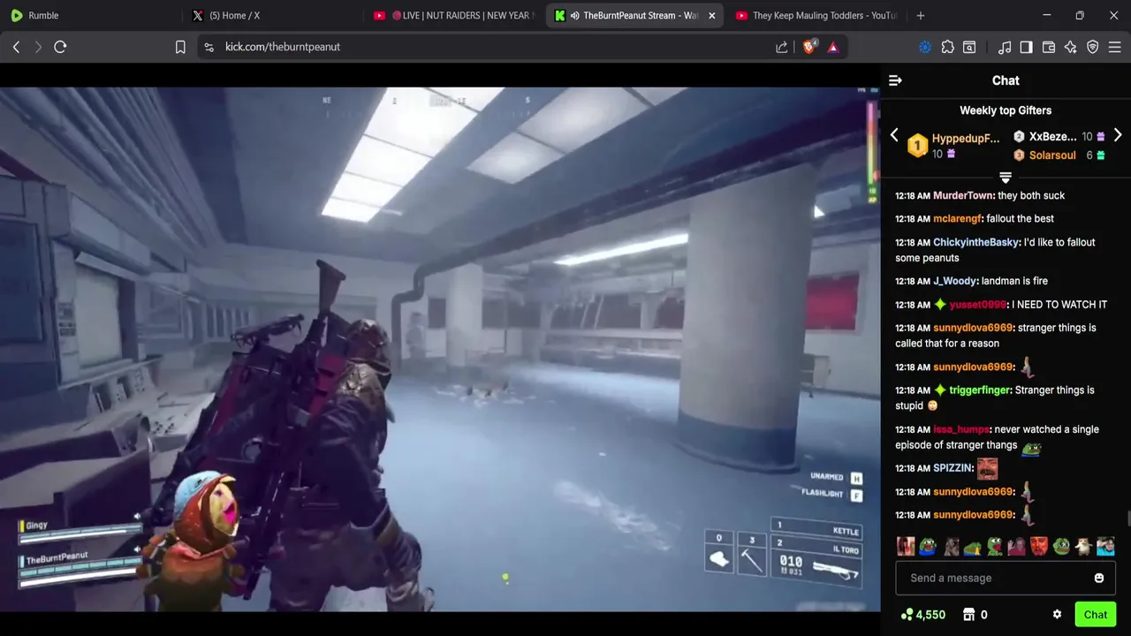
Task: Open Brave Rewards triangle icon
Action: (833, 47)
